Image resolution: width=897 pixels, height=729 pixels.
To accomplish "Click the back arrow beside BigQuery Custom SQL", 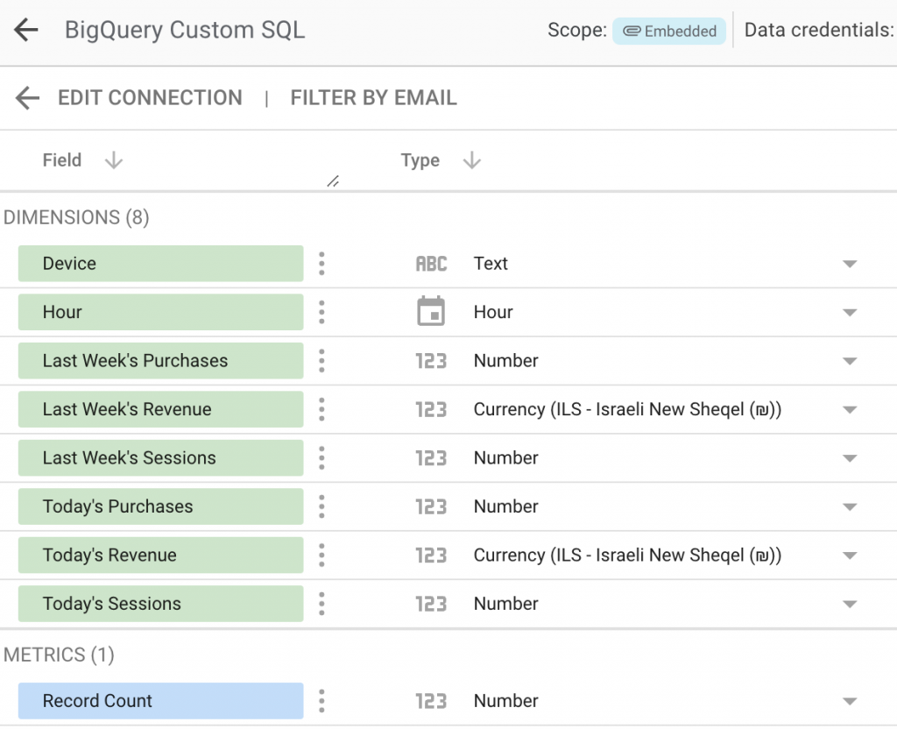I will [25, 30].
